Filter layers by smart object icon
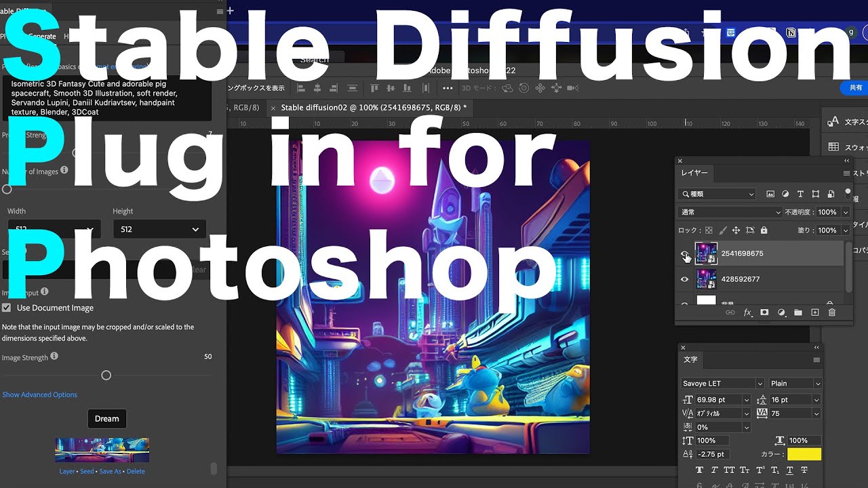868x488 pixels. coord(830,194)
